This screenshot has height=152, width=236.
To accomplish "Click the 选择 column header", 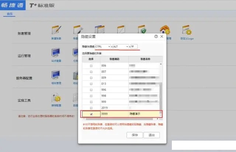I will pyautogui.click(x=91, y=59).
